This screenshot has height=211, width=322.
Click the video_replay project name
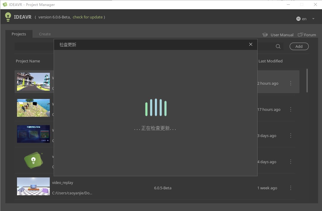point(63,182)
